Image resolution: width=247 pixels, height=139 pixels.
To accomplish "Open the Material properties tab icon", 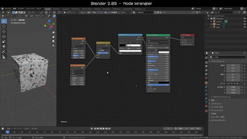I will tap(206, 106).
